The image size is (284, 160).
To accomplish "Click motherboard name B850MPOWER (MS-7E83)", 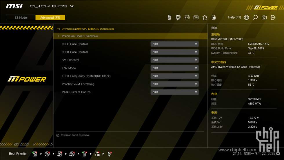I will (227, 39).
